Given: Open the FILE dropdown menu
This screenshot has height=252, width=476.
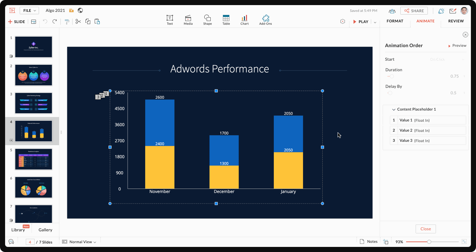Looking at the screenshot, I should click(29, 11).
